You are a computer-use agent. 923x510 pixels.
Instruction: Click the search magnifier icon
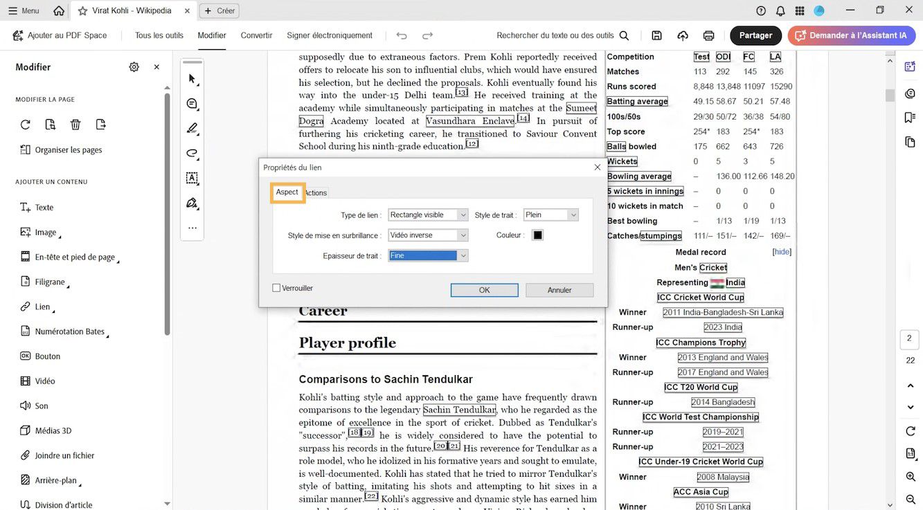point(624,35)
